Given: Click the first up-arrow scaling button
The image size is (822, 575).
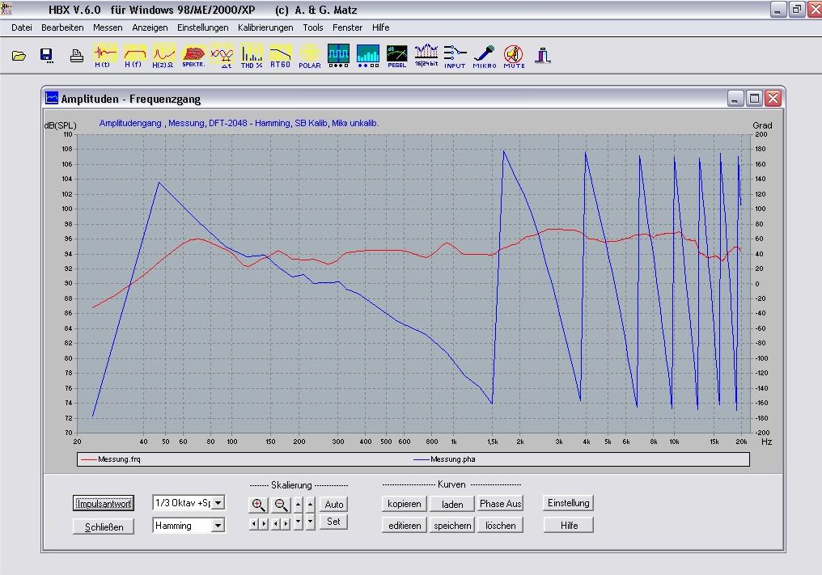Looking at the screenshot, I should click(299, 505).
